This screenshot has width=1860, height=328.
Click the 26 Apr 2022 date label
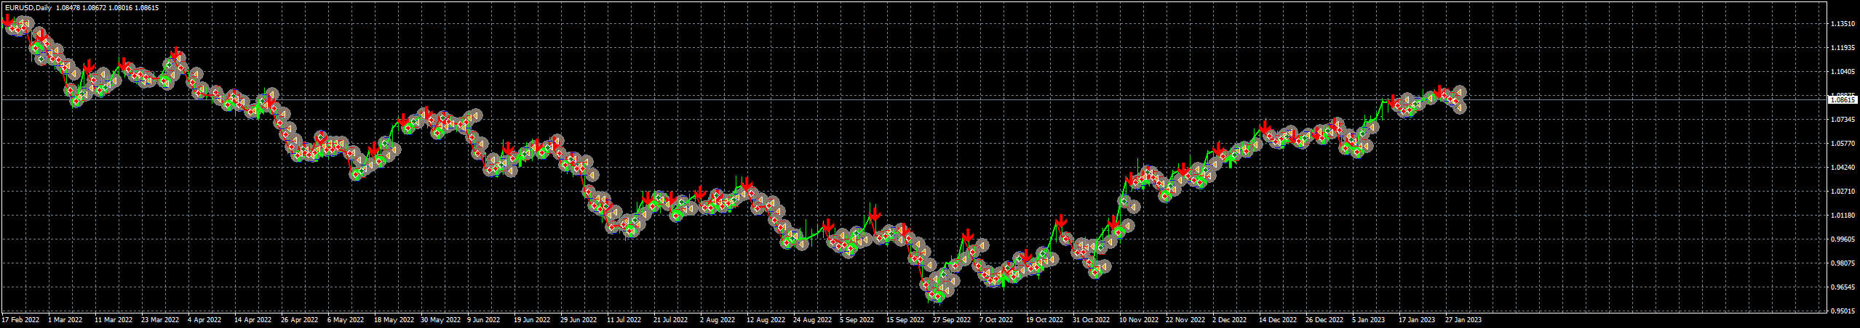[299, 319]
